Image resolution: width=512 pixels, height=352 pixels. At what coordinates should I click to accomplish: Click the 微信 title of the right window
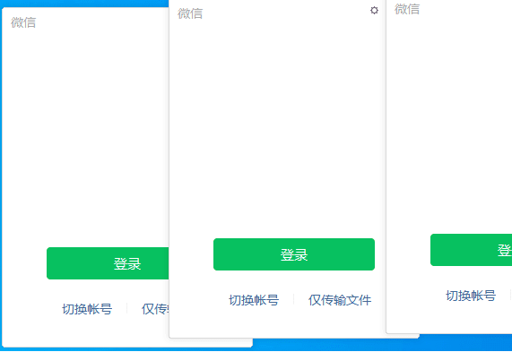pos(407,9)
